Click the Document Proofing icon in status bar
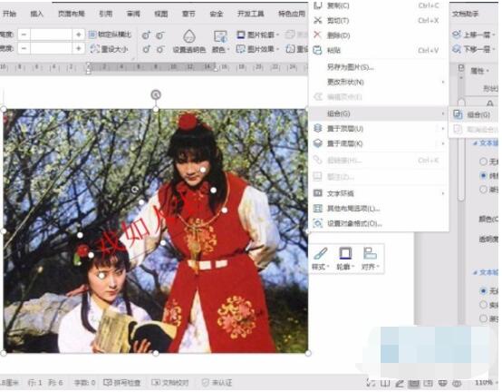The width and height of the screenshot is (502, 392). pyautogui.click(x=156, y=382)
